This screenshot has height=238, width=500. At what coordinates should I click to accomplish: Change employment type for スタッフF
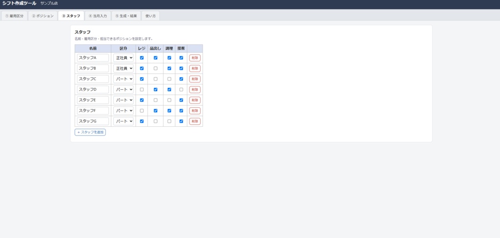point(124,111)
